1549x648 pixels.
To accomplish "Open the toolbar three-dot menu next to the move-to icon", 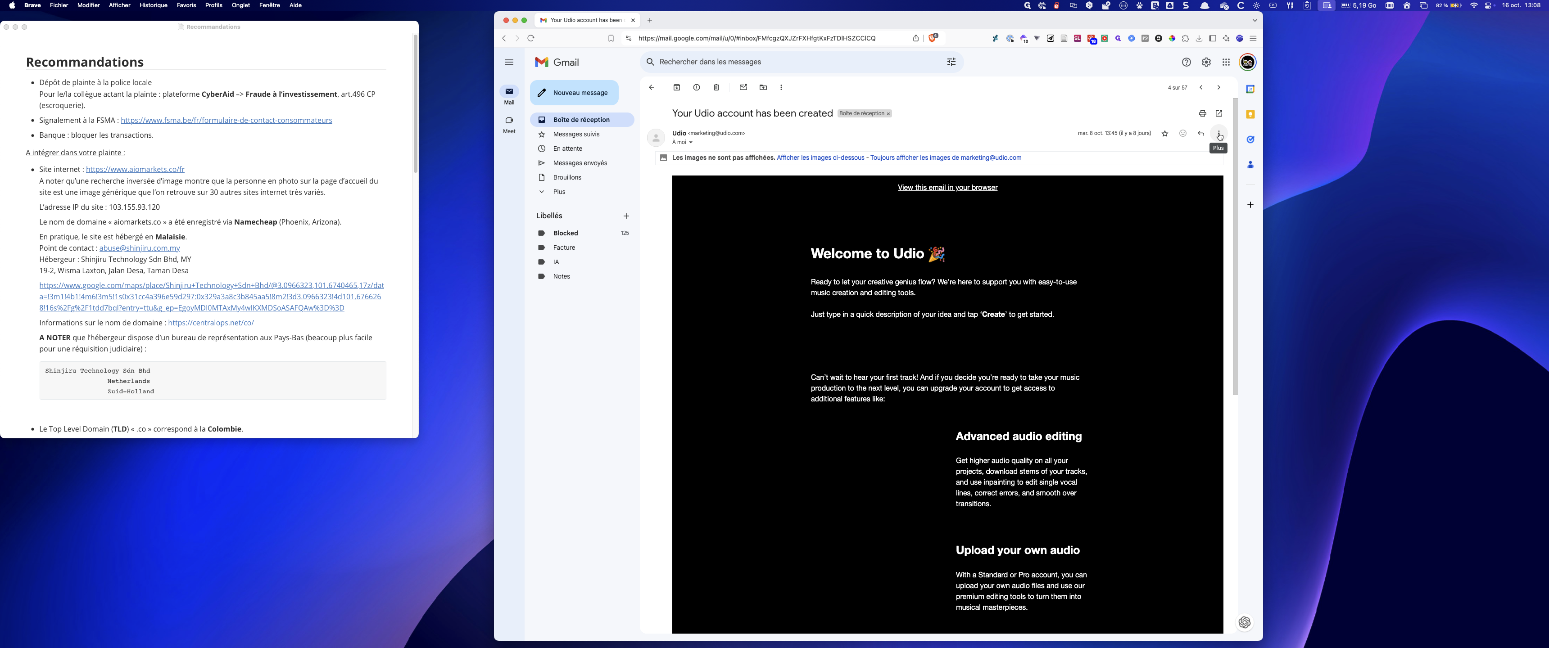I will coord(781,88).
